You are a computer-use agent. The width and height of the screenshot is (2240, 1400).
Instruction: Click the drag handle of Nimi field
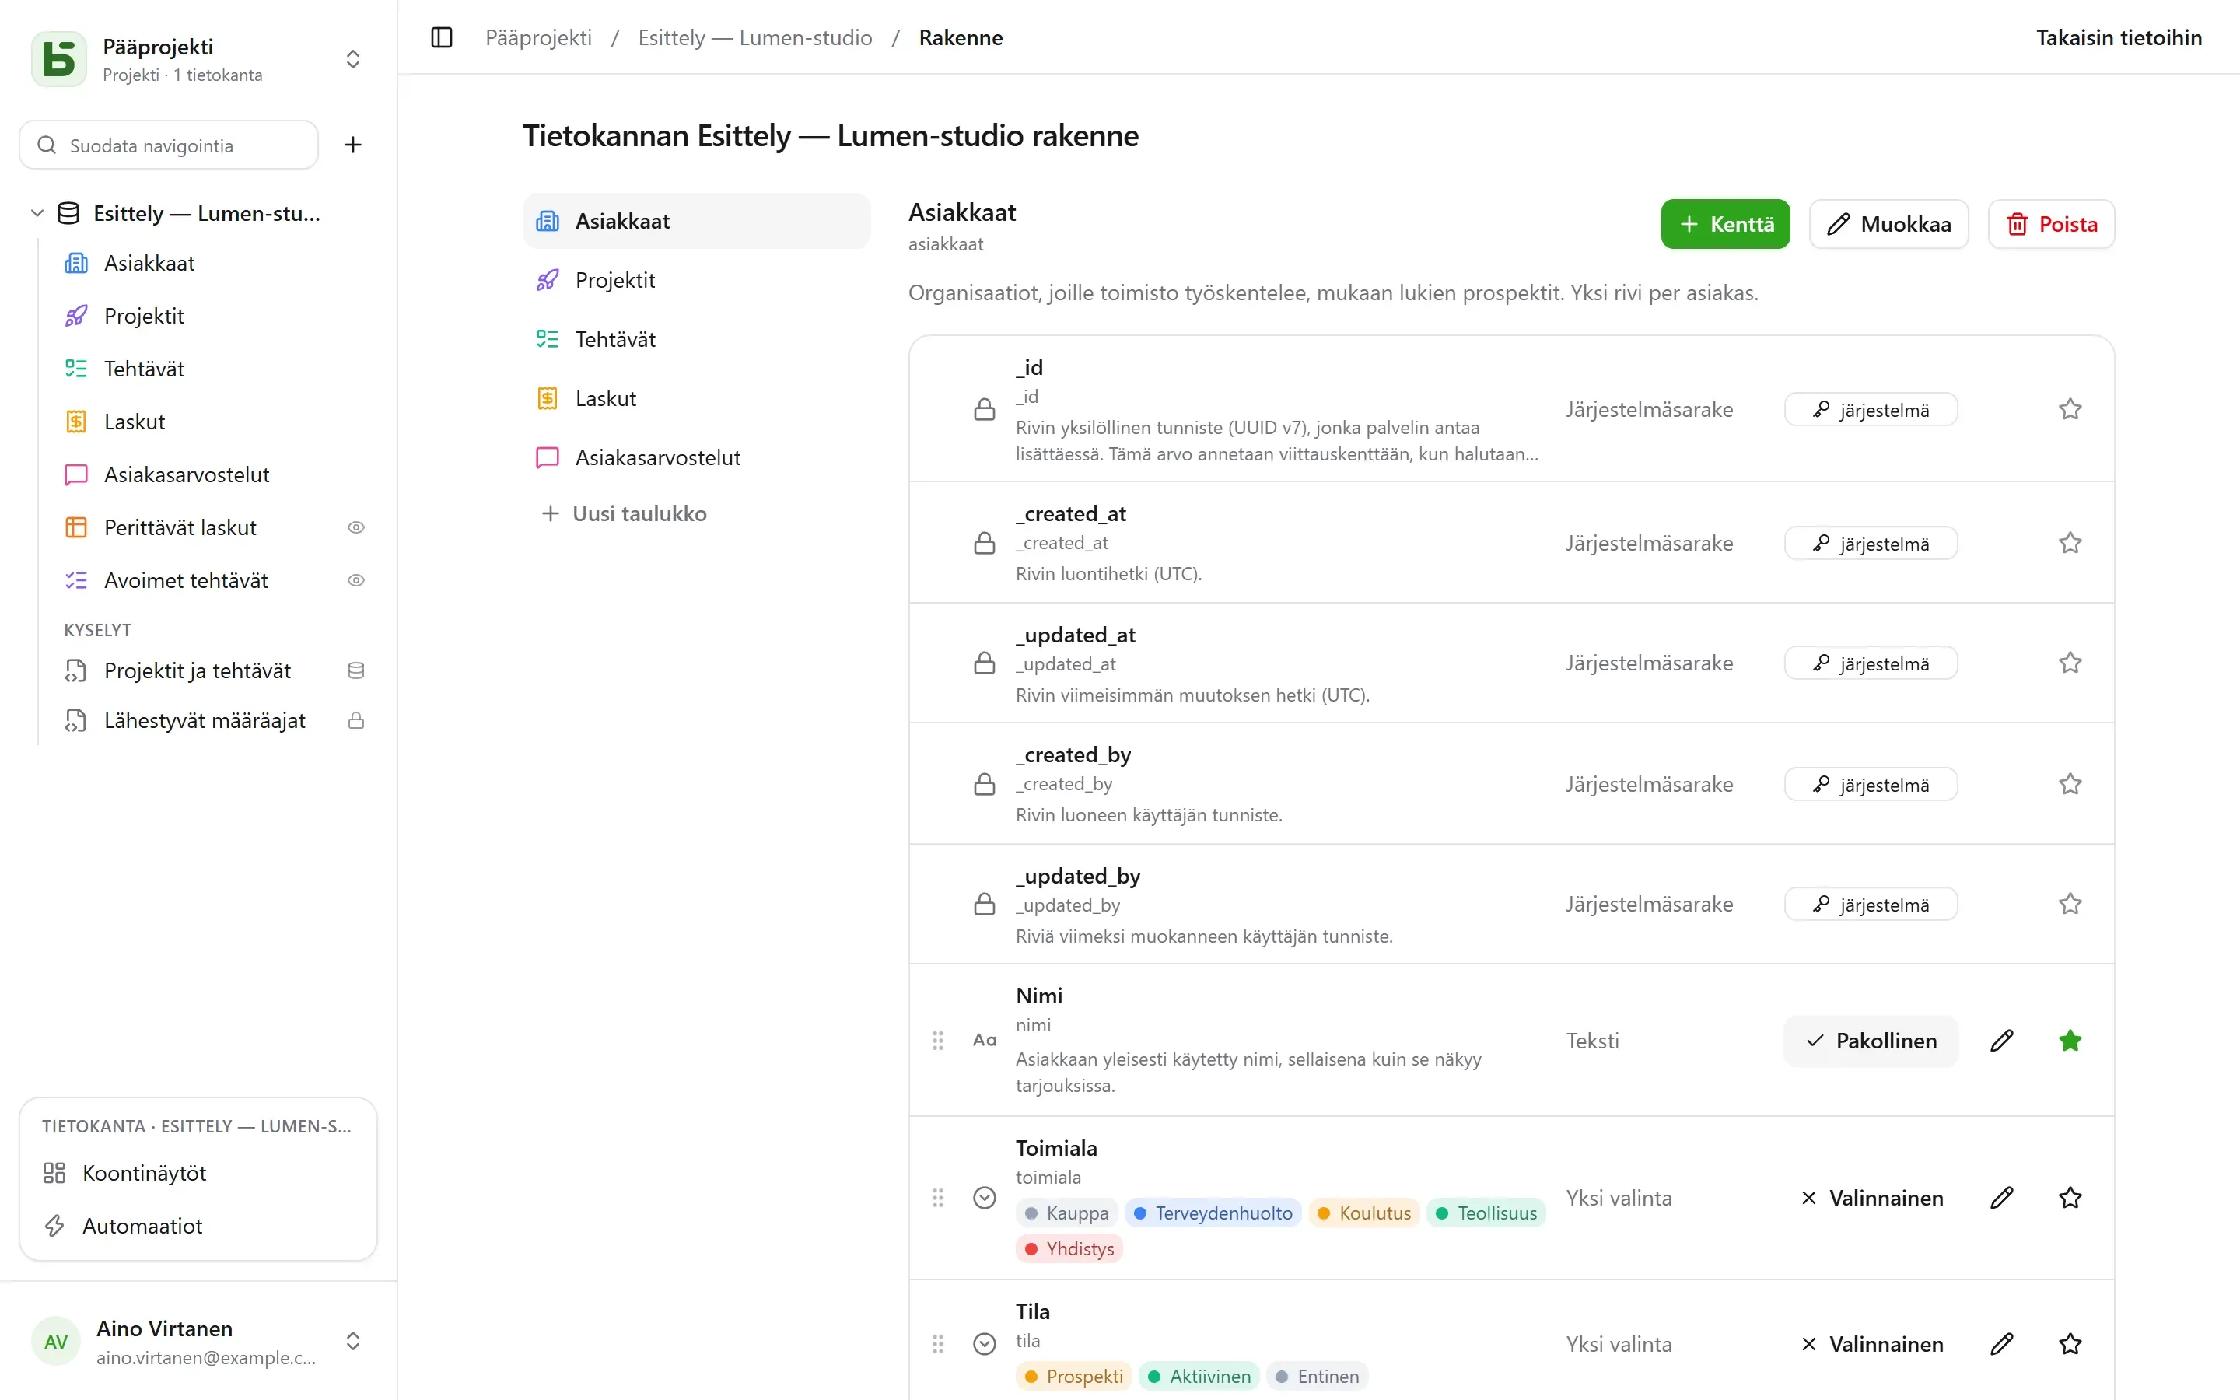point(938,1041)
